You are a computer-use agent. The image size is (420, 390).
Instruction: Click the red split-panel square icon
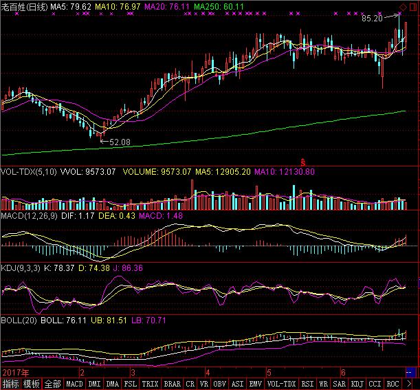pos(413,7)
